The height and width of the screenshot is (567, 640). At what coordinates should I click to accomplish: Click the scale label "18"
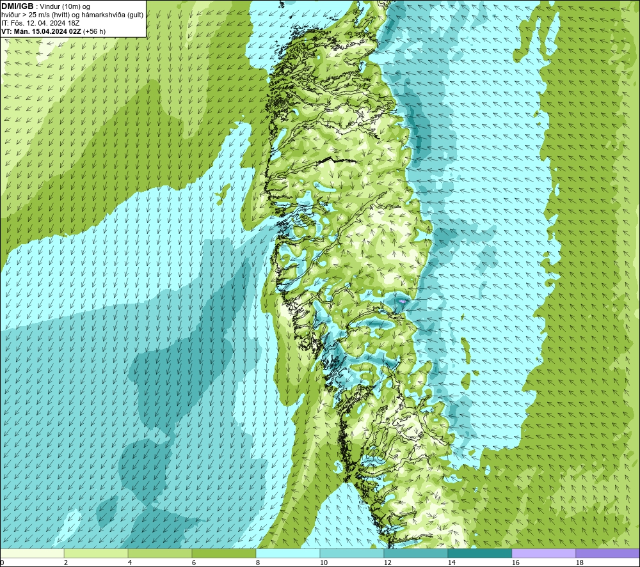580,563
